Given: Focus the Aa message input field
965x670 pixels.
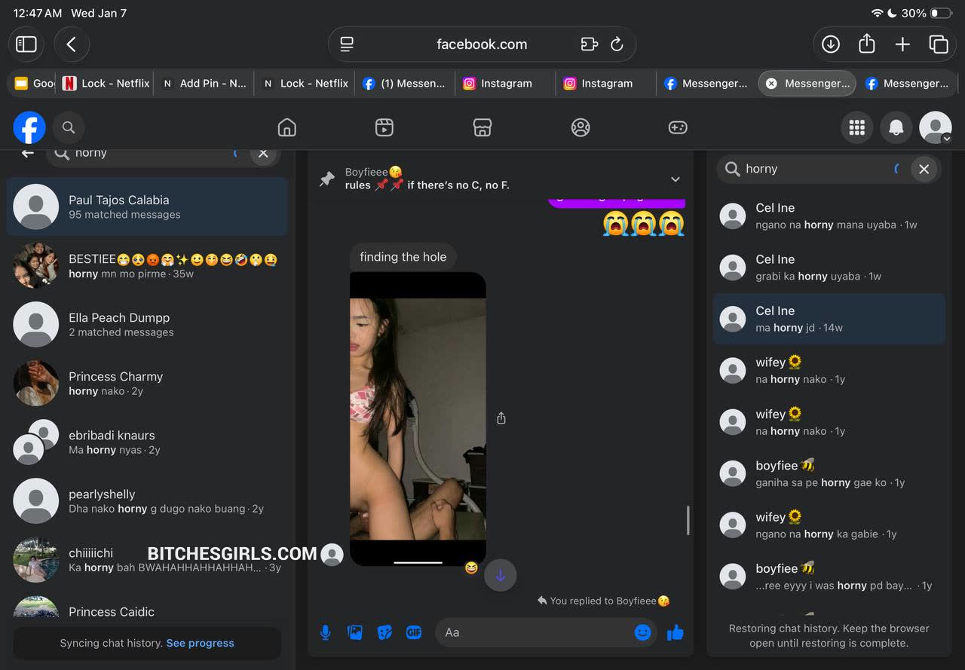Looking at the screenshot, I should tap(535, 632).
